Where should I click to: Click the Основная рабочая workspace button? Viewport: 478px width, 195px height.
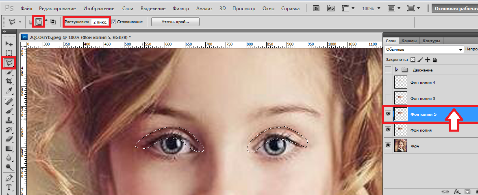pyautogui.click(x=455, y=9)
